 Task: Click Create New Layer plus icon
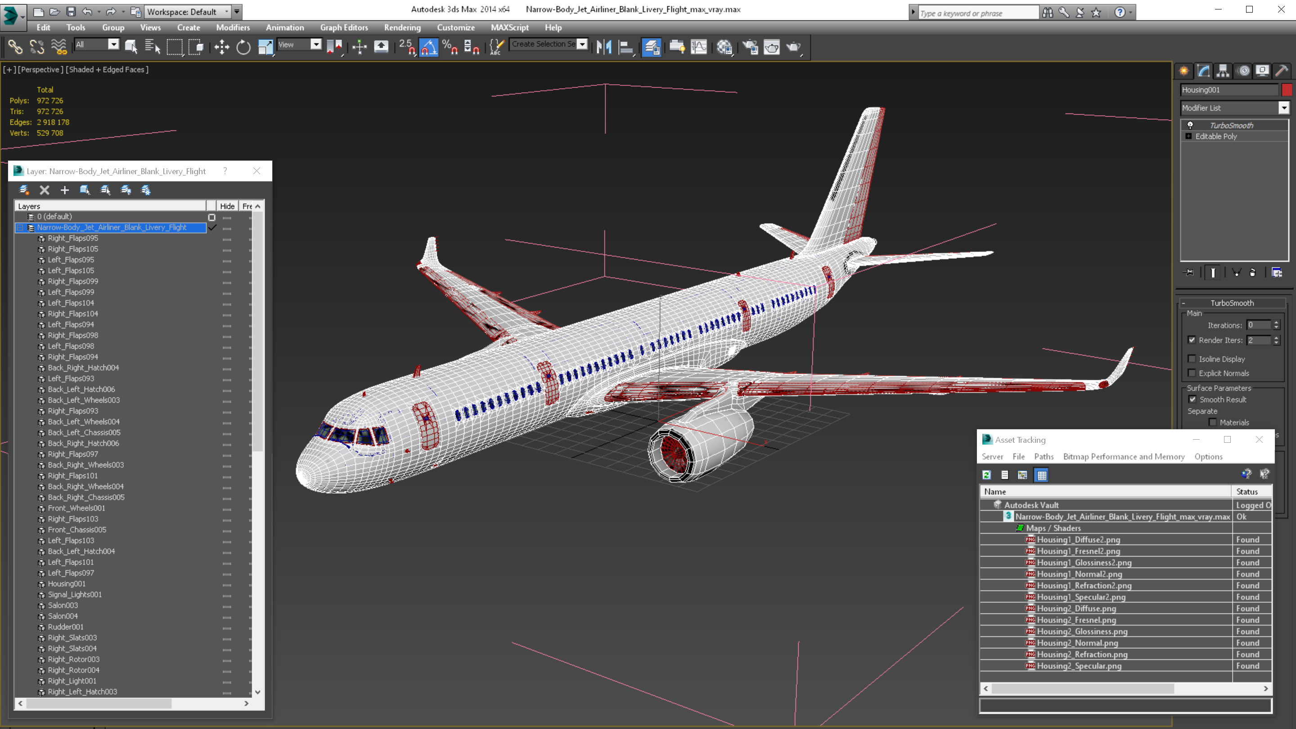coord(64,190)
